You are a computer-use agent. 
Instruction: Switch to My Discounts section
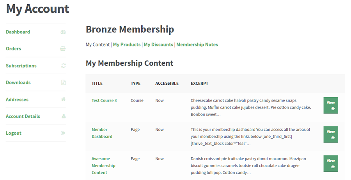pyautogui.click(x=158, y=45)
